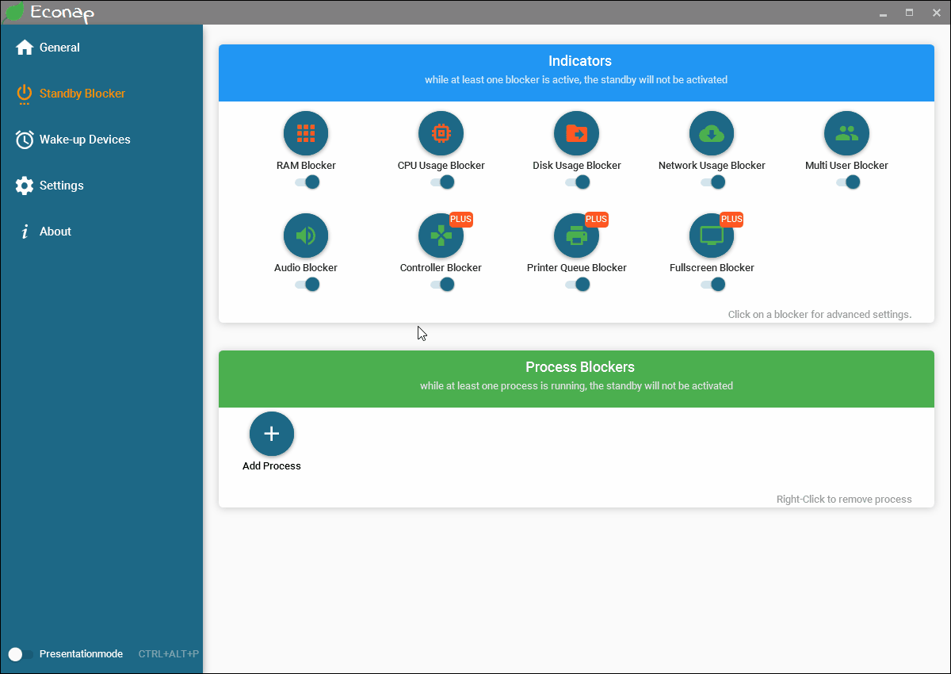Screen dimensions: 951x674
Task: Toggle the Audio Blocker switch
Action: [x=307, y=285]
